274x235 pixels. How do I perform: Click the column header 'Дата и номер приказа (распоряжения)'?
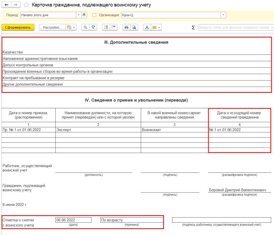[29, 115]
